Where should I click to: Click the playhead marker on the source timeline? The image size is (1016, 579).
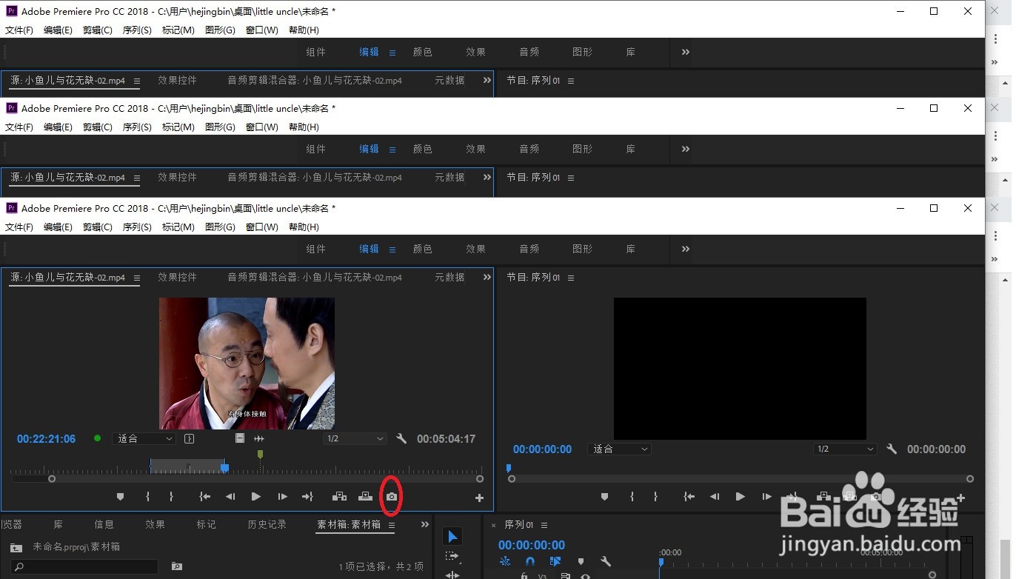tap(224, 468)
